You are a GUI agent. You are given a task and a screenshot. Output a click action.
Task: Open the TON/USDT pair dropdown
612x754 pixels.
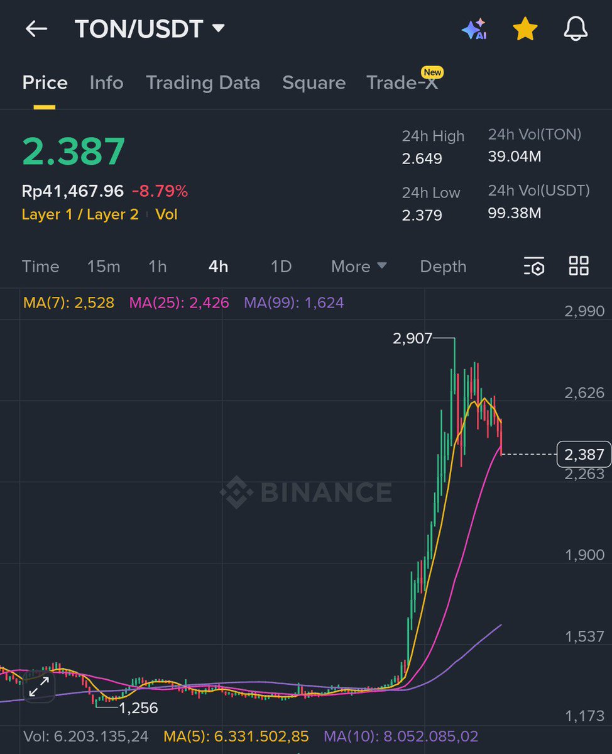click(x=150, y=29)
